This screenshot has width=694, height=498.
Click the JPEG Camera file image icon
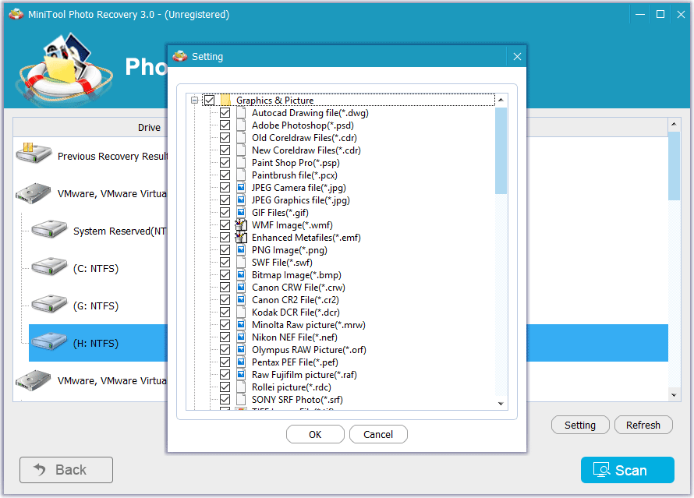(x=241, y=188)
